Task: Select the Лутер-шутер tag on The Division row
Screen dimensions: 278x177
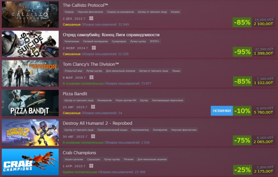Action: pos(94,71)
